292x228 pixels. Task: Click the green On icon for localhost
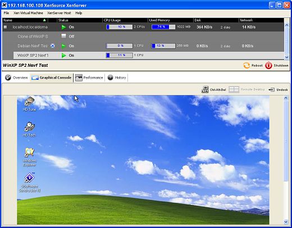coord(64,27)
